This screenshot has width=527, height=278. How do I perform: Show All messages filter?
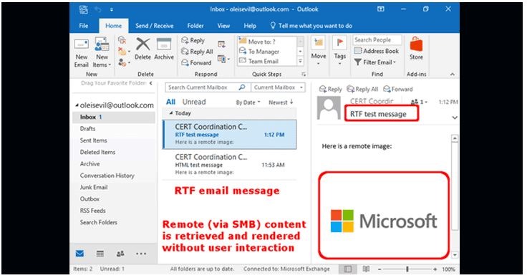tap(170, 102)
